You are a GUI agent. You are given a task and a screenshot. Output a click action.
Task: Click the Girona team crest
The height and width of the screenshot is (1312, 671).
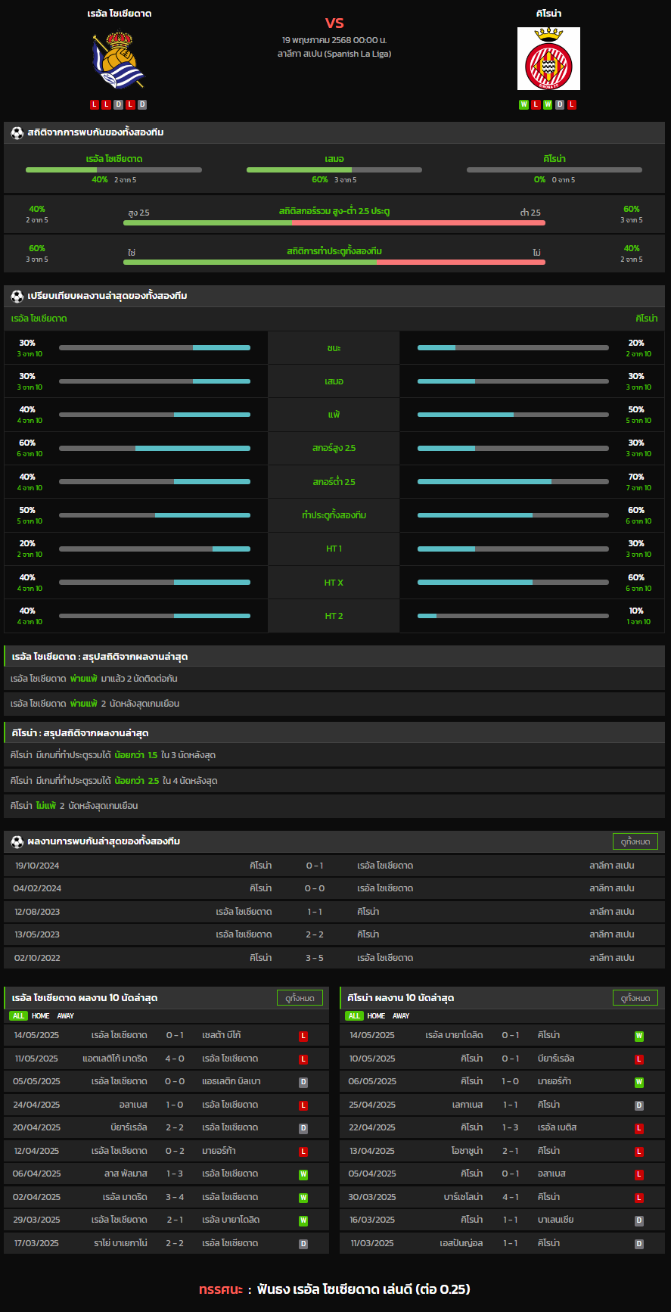pyautogui.click(x=548, y=59)
